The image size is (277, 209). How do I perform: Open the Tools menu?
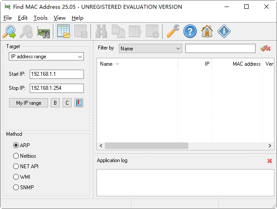[x=41, y=18]
